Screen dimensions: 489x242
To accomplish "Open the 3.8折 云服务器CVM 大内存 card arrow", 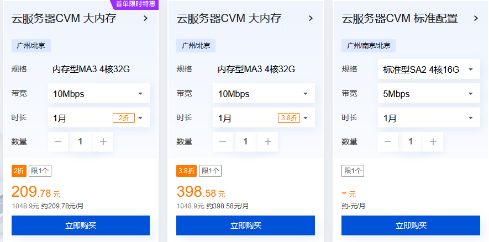I will click(311, 18).
